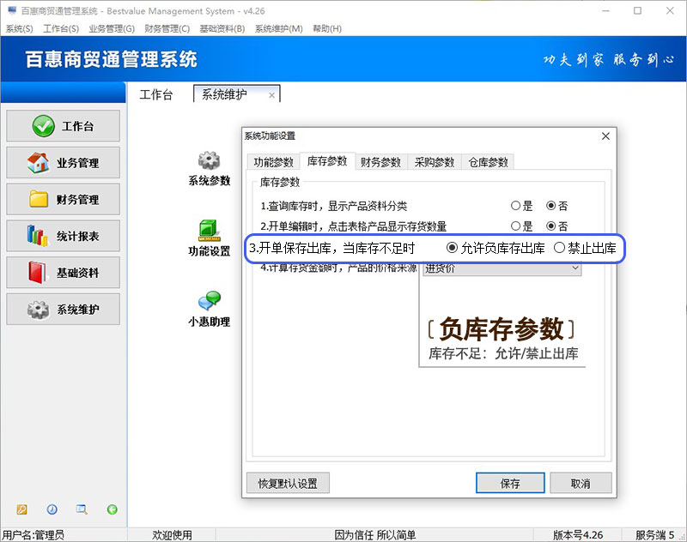This screenshot has width=687, height=542.
Task: Open 功能设置 green cube icon
Action: [x=209, y=230]
